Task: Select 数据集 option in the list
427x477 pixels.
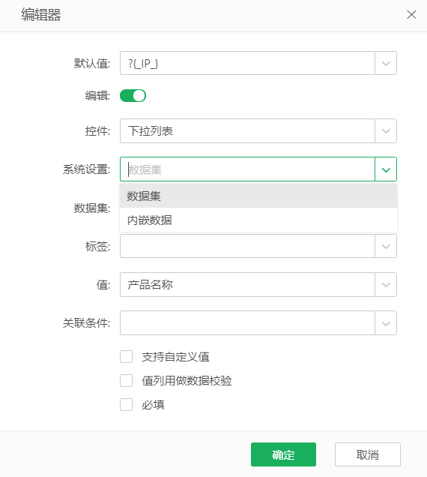Action: click(258, 196)
